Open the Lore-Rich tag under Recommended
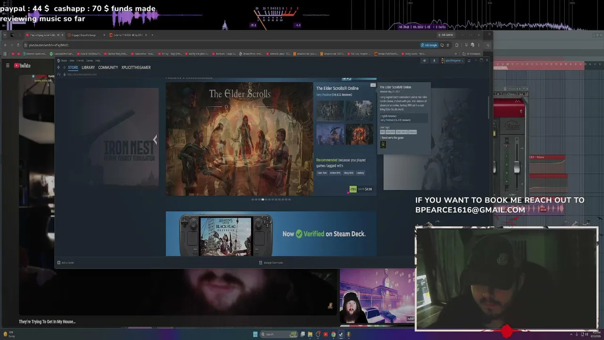The height and width of the screenshot is (340, 604). click(x=322, y=173)
